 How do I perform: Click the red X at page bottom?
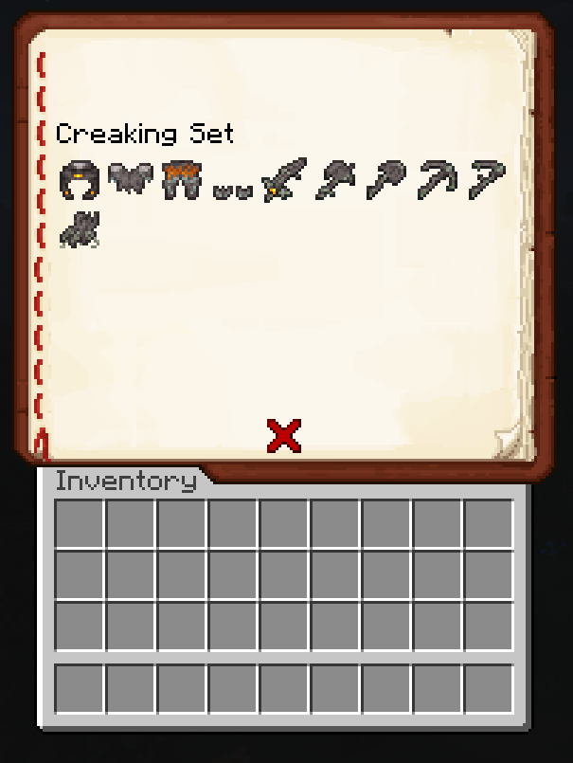(x=284, y=435)
